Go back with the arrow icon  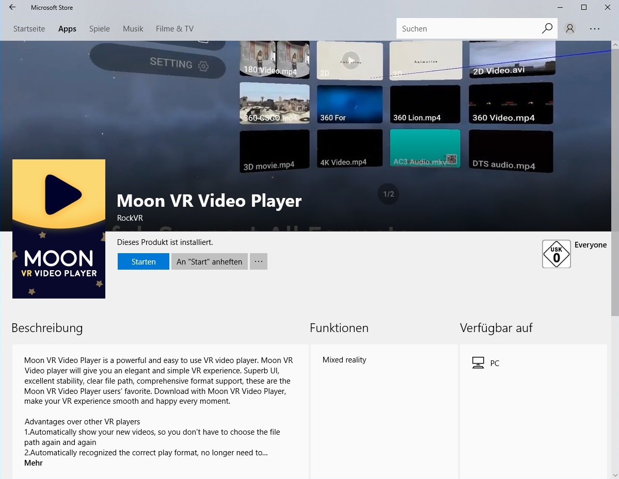[12, 7]
